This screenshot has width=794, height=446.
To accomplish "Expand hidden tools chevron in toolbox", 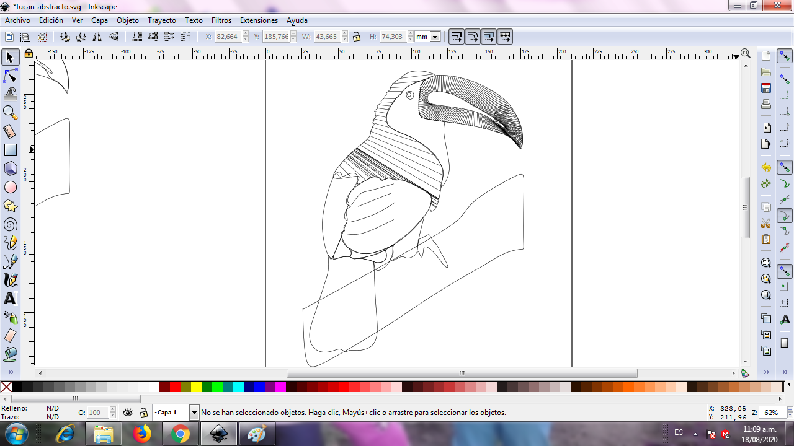I will [x=10, y=372].
